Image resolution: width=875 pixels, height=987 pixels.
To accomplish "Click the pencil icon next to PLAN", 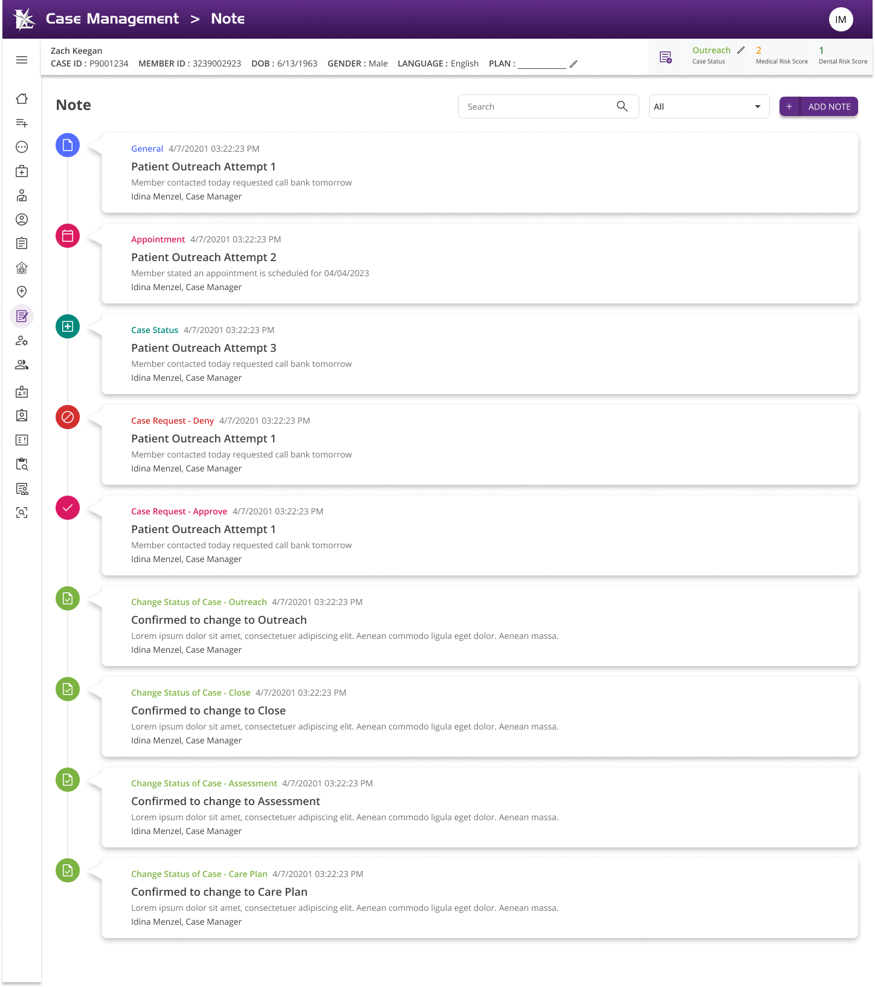I will pyautogui.click(x=573, y=64).
